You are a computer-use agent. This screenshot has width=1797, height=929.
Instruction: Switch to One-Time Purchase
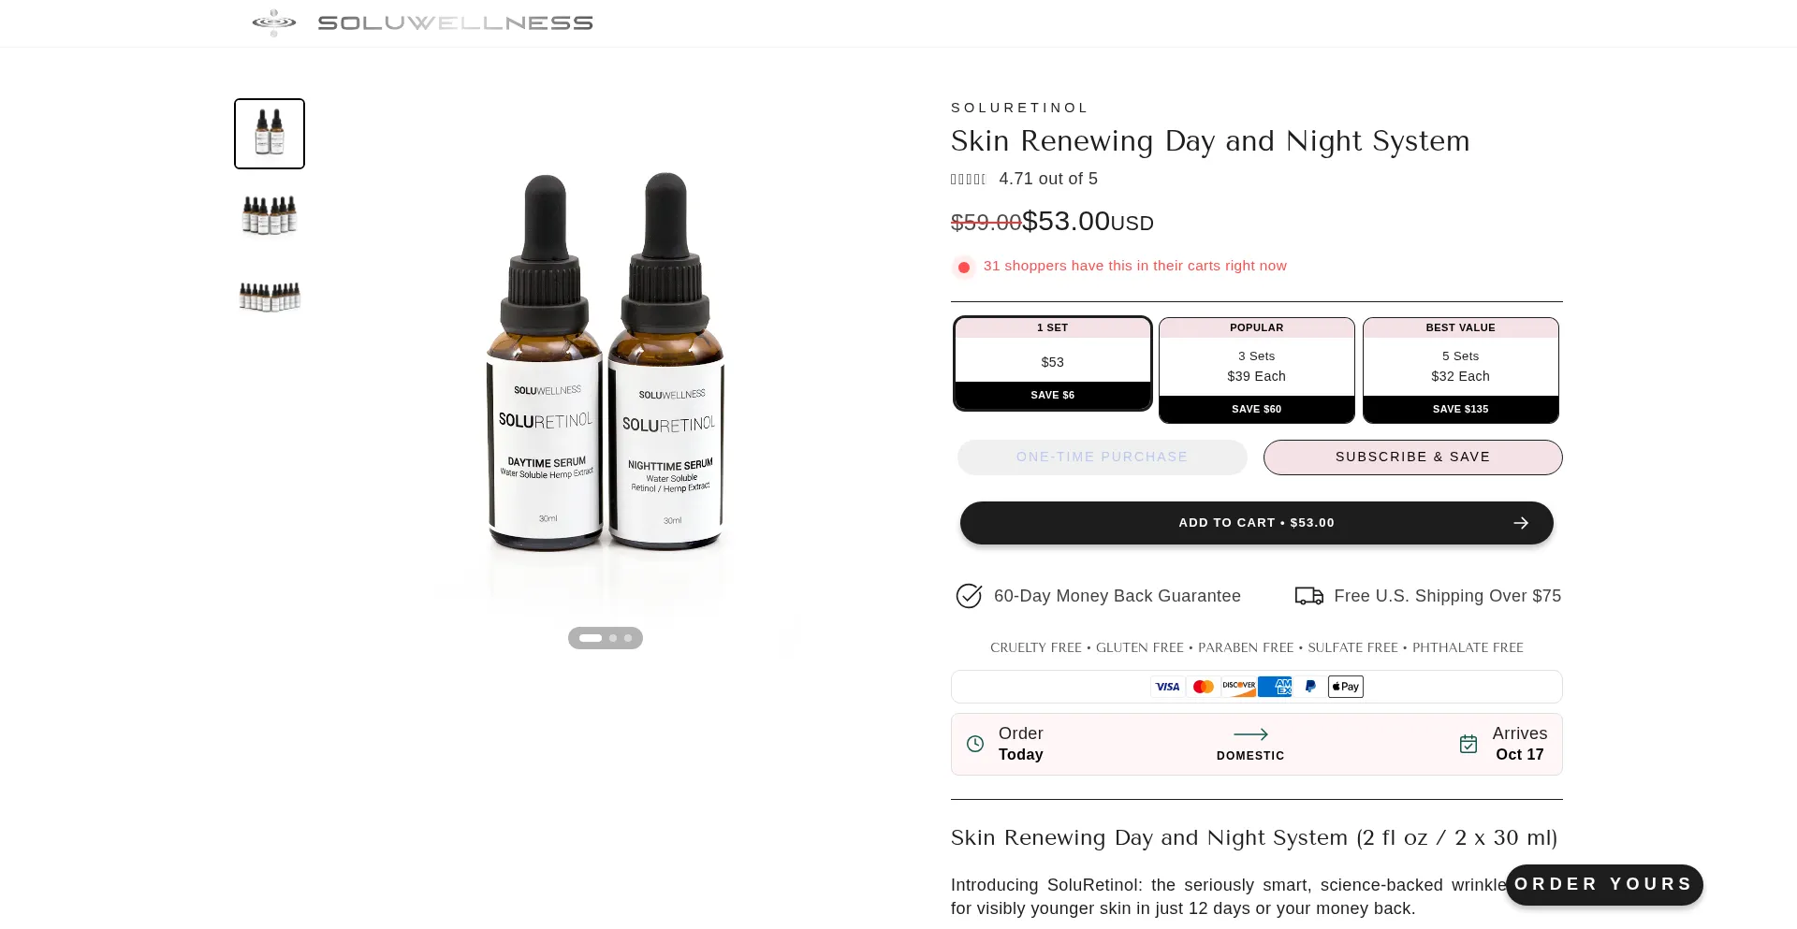pyautogui.click(x=1102, y=457)
